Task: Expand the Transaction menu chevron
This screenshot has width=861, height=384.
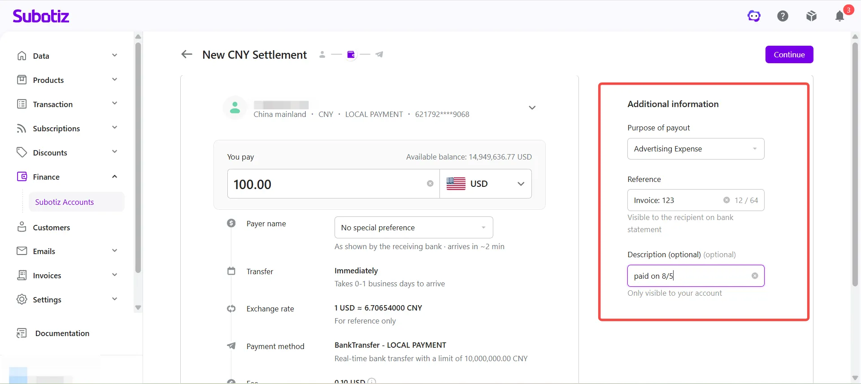Action: coord(114,103)
